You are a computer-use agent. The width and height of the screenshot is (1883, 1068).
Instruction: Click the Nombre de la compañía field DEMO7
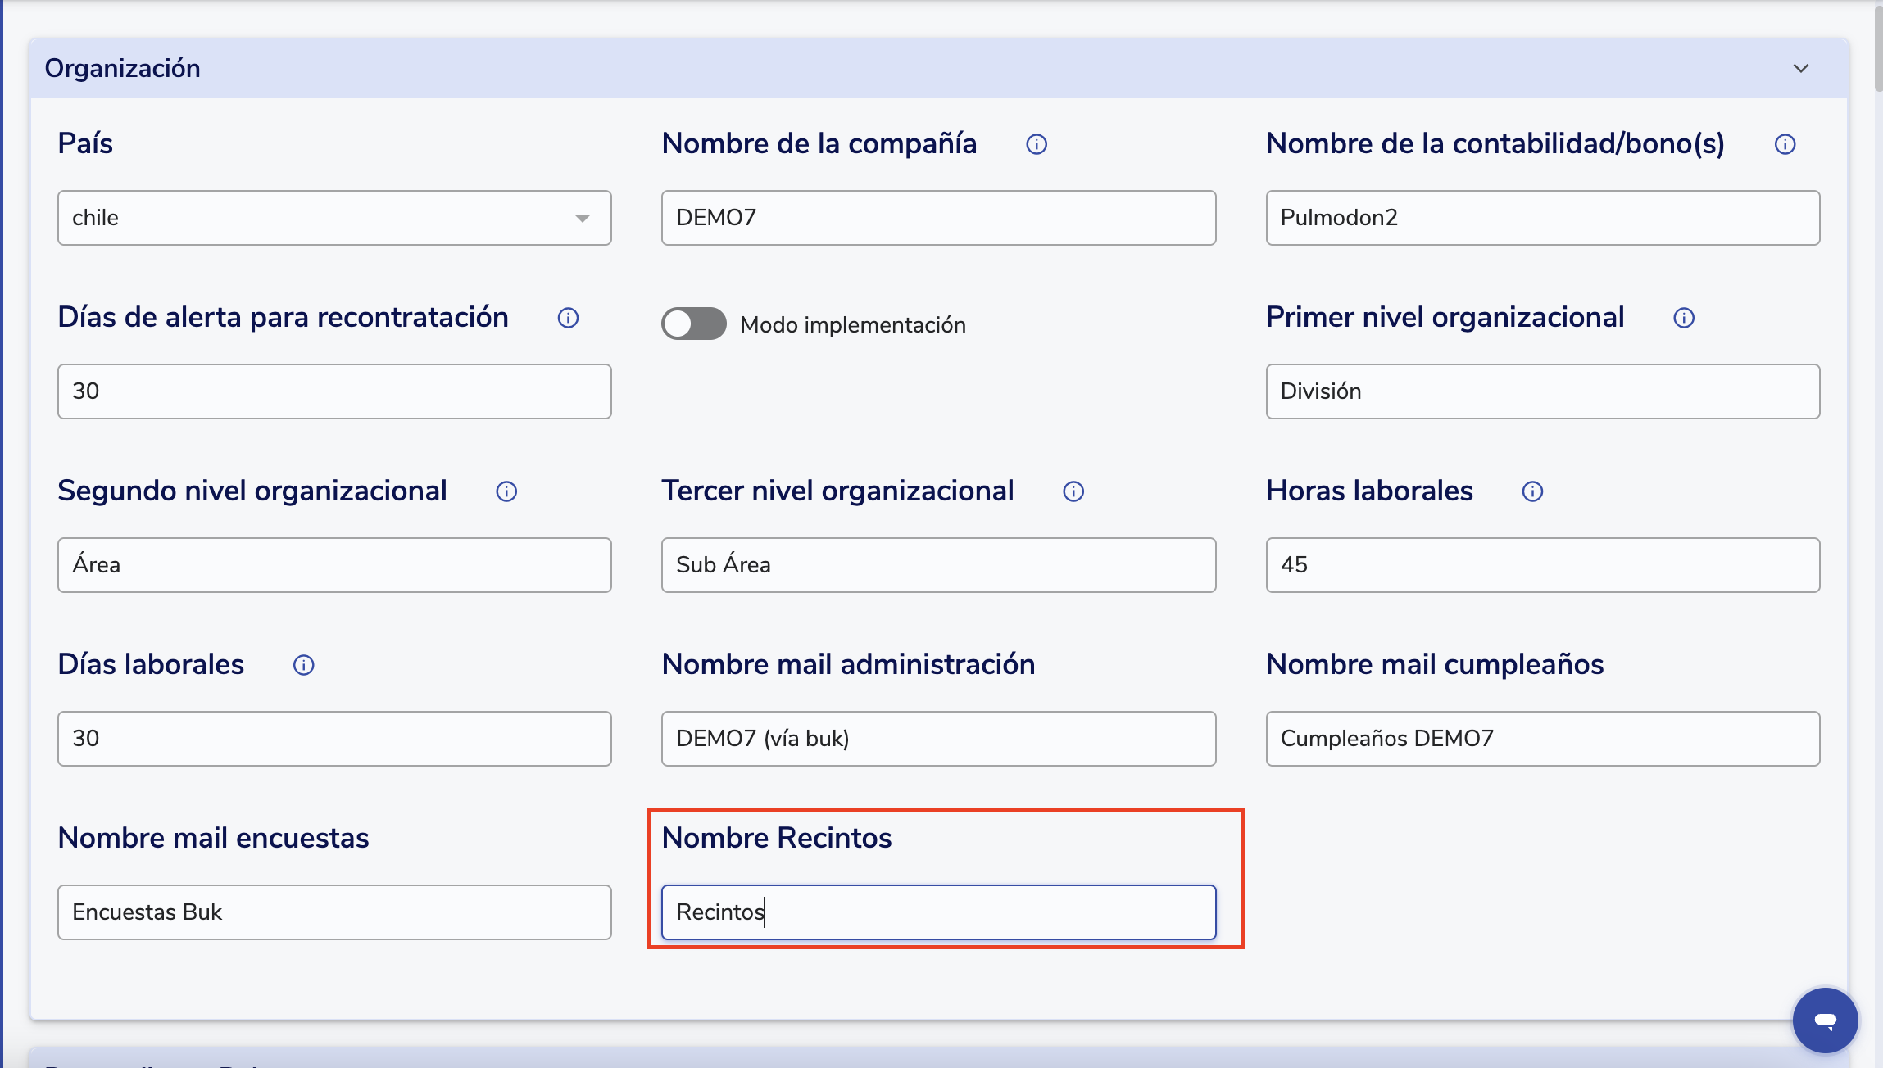tap(938, 218)
